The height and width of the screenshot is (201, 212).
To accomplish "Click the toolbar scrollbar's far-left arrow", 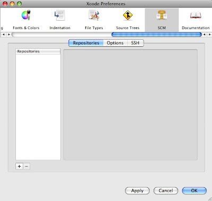I will pyautogui.click(x=3, y=34).
